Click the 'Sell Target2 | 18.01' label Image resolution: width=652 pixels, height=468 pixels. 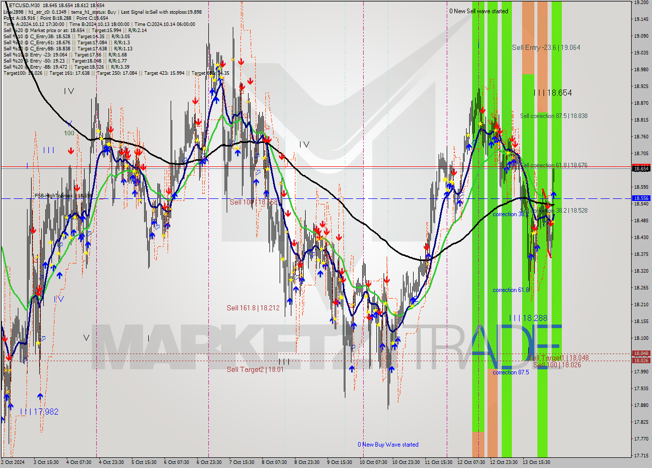(255, 369)
